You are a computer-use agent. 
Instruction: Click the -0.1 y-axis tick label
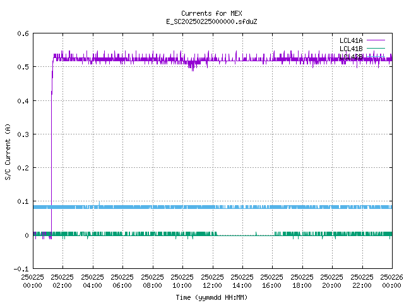pyautogui.click(x=21, y=269)
